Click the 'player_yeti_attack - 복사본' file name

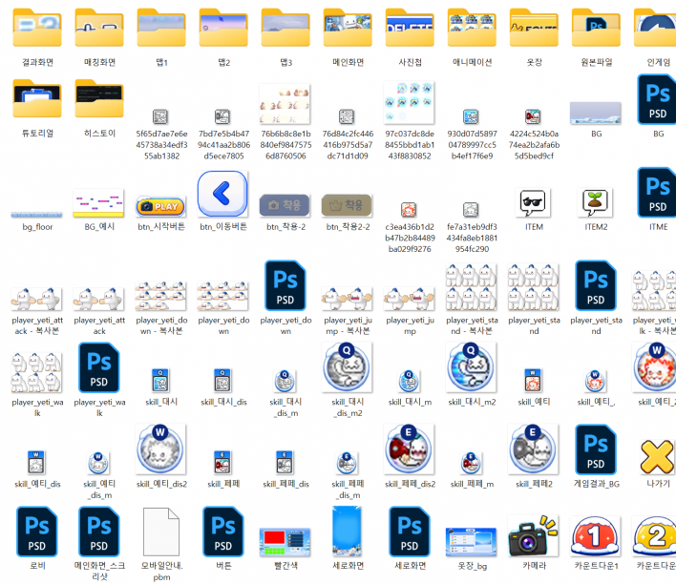coord(37,325)
